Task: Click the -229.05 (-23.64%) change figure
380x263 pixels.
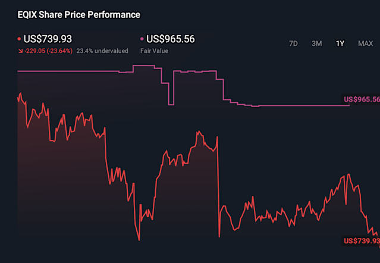Action: (48, 51)
